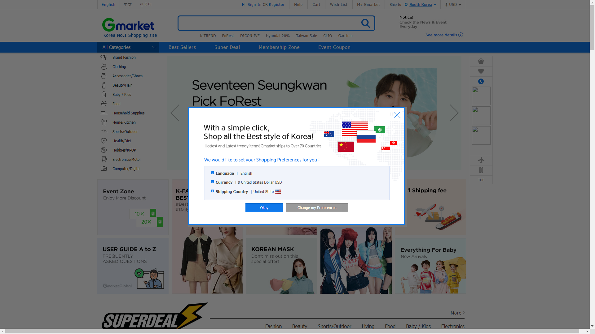Open the shopping bag icon in right sidebar

481,61
